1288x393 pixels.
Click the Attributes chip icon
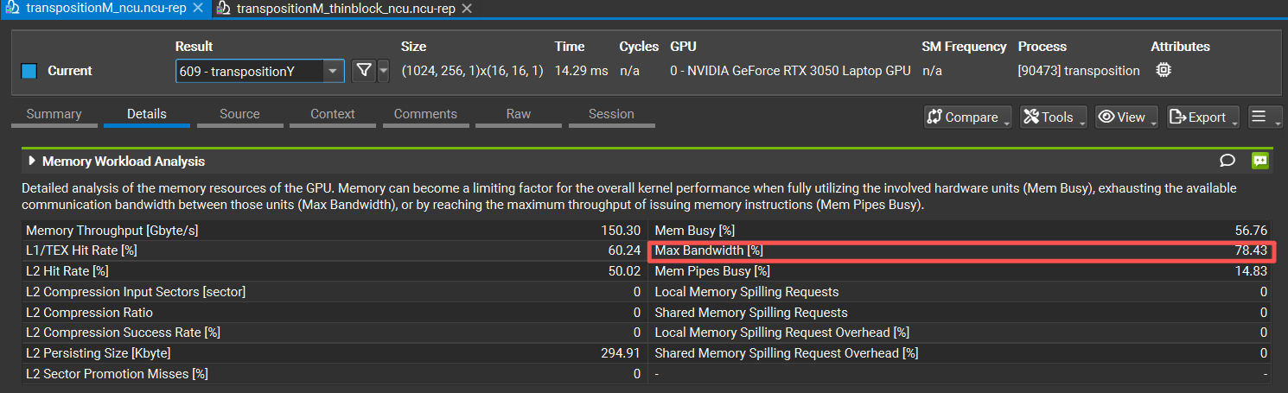coord(1164,71)
